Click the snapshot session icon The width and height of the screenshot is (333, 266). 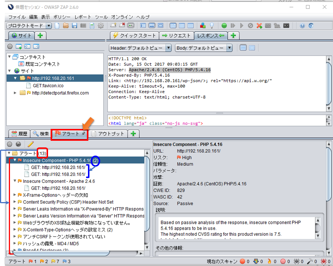(83, 26)
